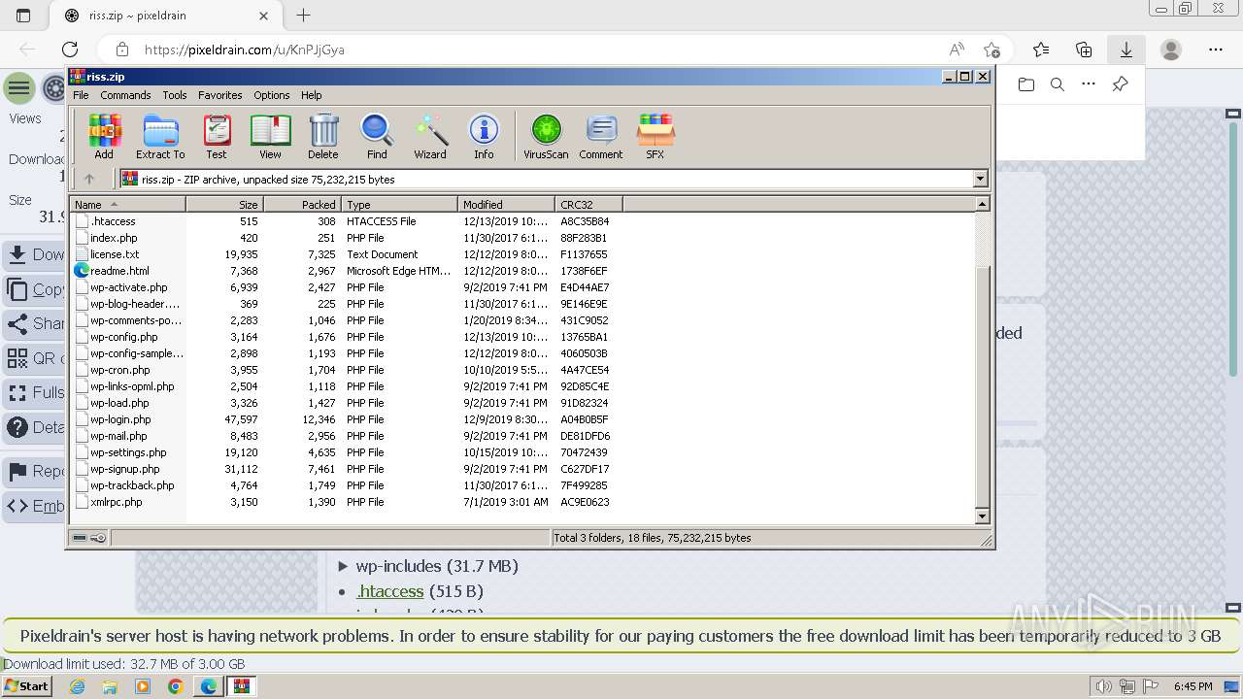Click the URL address bar

[x=534, y=50]
